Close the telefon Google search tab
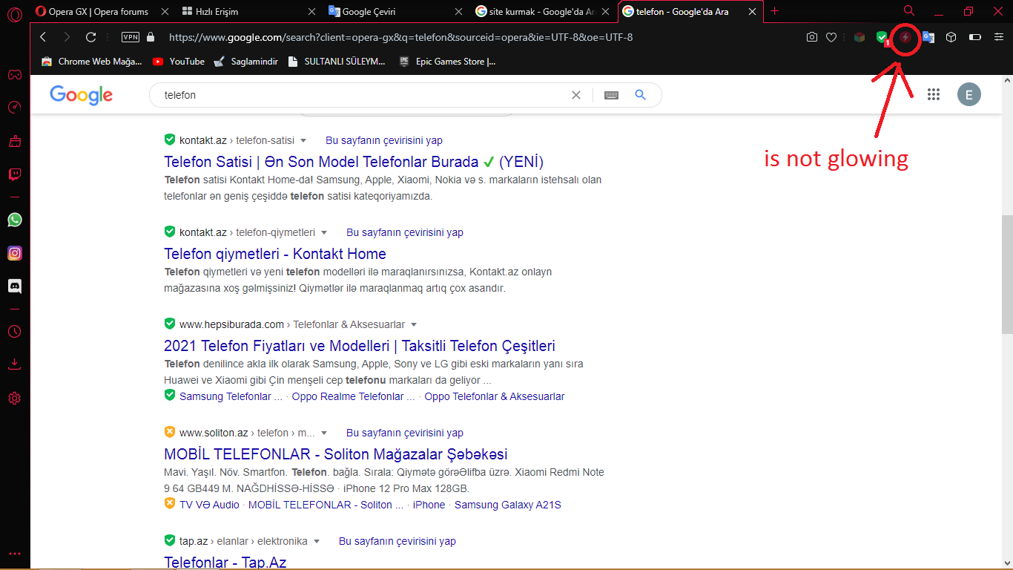The image size is (1013, 570). click(753, 12)
